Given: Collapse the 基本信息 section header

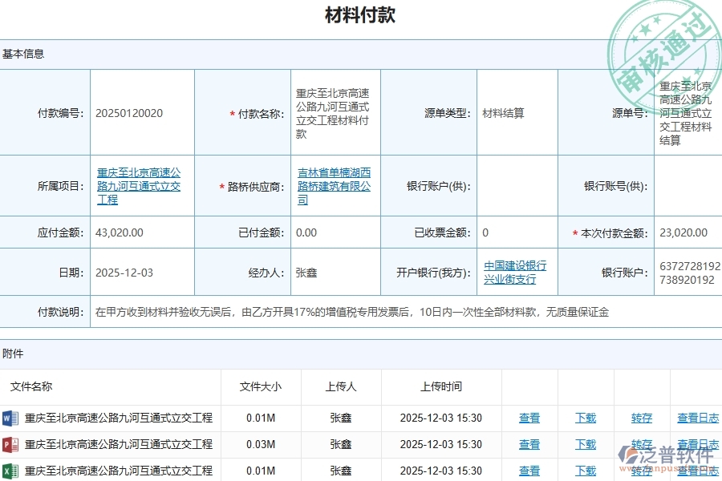Looking at the screenshot, I should 22,54.
